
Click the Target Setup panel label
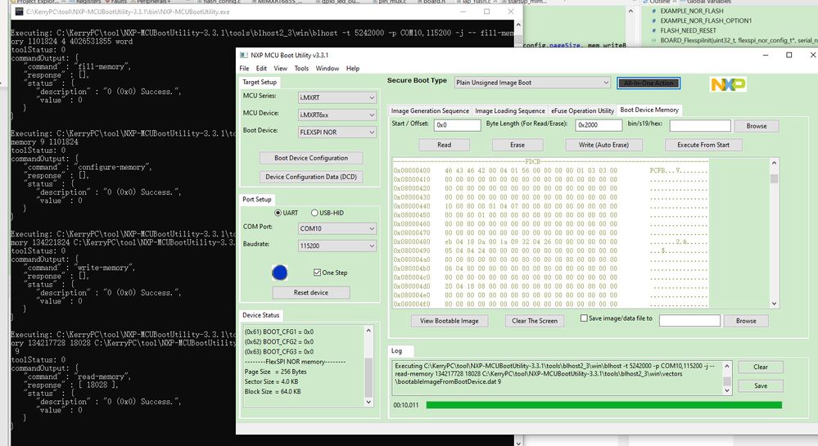[260, 82]
